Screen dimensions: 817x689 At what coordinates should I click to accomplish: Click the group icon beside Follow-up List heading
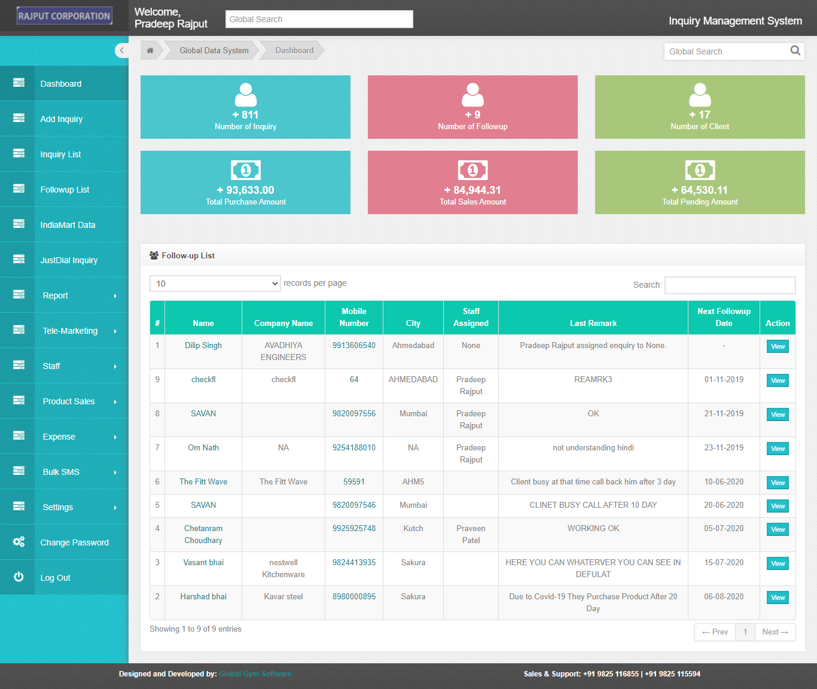coord(154,255)
